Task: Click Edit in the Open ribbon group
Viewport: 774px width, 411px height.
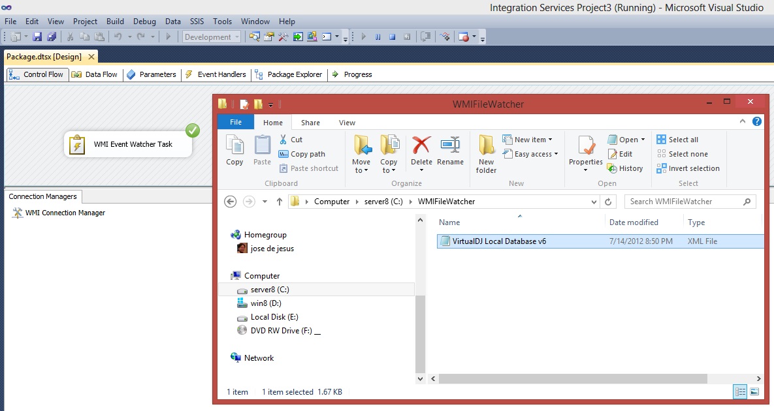Action: pyautogui.click(x=620, y=154)
